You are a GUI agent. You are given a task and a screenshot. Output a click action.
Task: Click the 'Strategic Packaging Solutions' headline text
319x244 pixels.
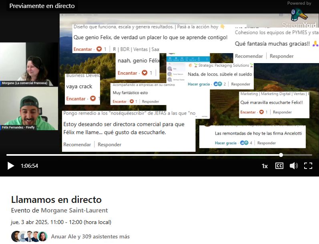pyautogui.click(x=224, y=65)
